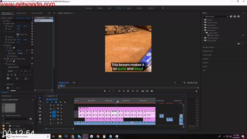Toggle Snap magnet icon in timeline
Viewport: 247px width, 139px height.
tap(52, 102)
